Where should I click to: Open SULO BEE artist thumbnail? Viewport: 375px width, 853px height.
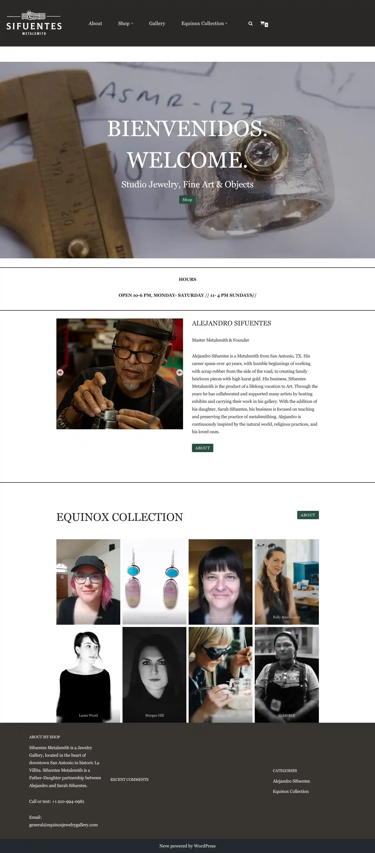coord(286,675)
